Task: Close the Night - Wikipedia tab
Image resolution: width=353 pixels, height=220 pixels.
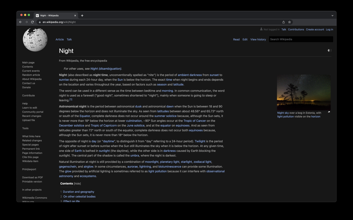Action: (x=75, y=16)
